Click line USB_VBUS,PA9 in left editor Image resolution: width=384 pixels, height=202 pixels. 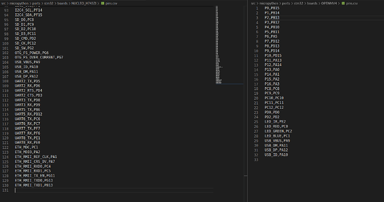pyautogui.click(x=27, y=62)
